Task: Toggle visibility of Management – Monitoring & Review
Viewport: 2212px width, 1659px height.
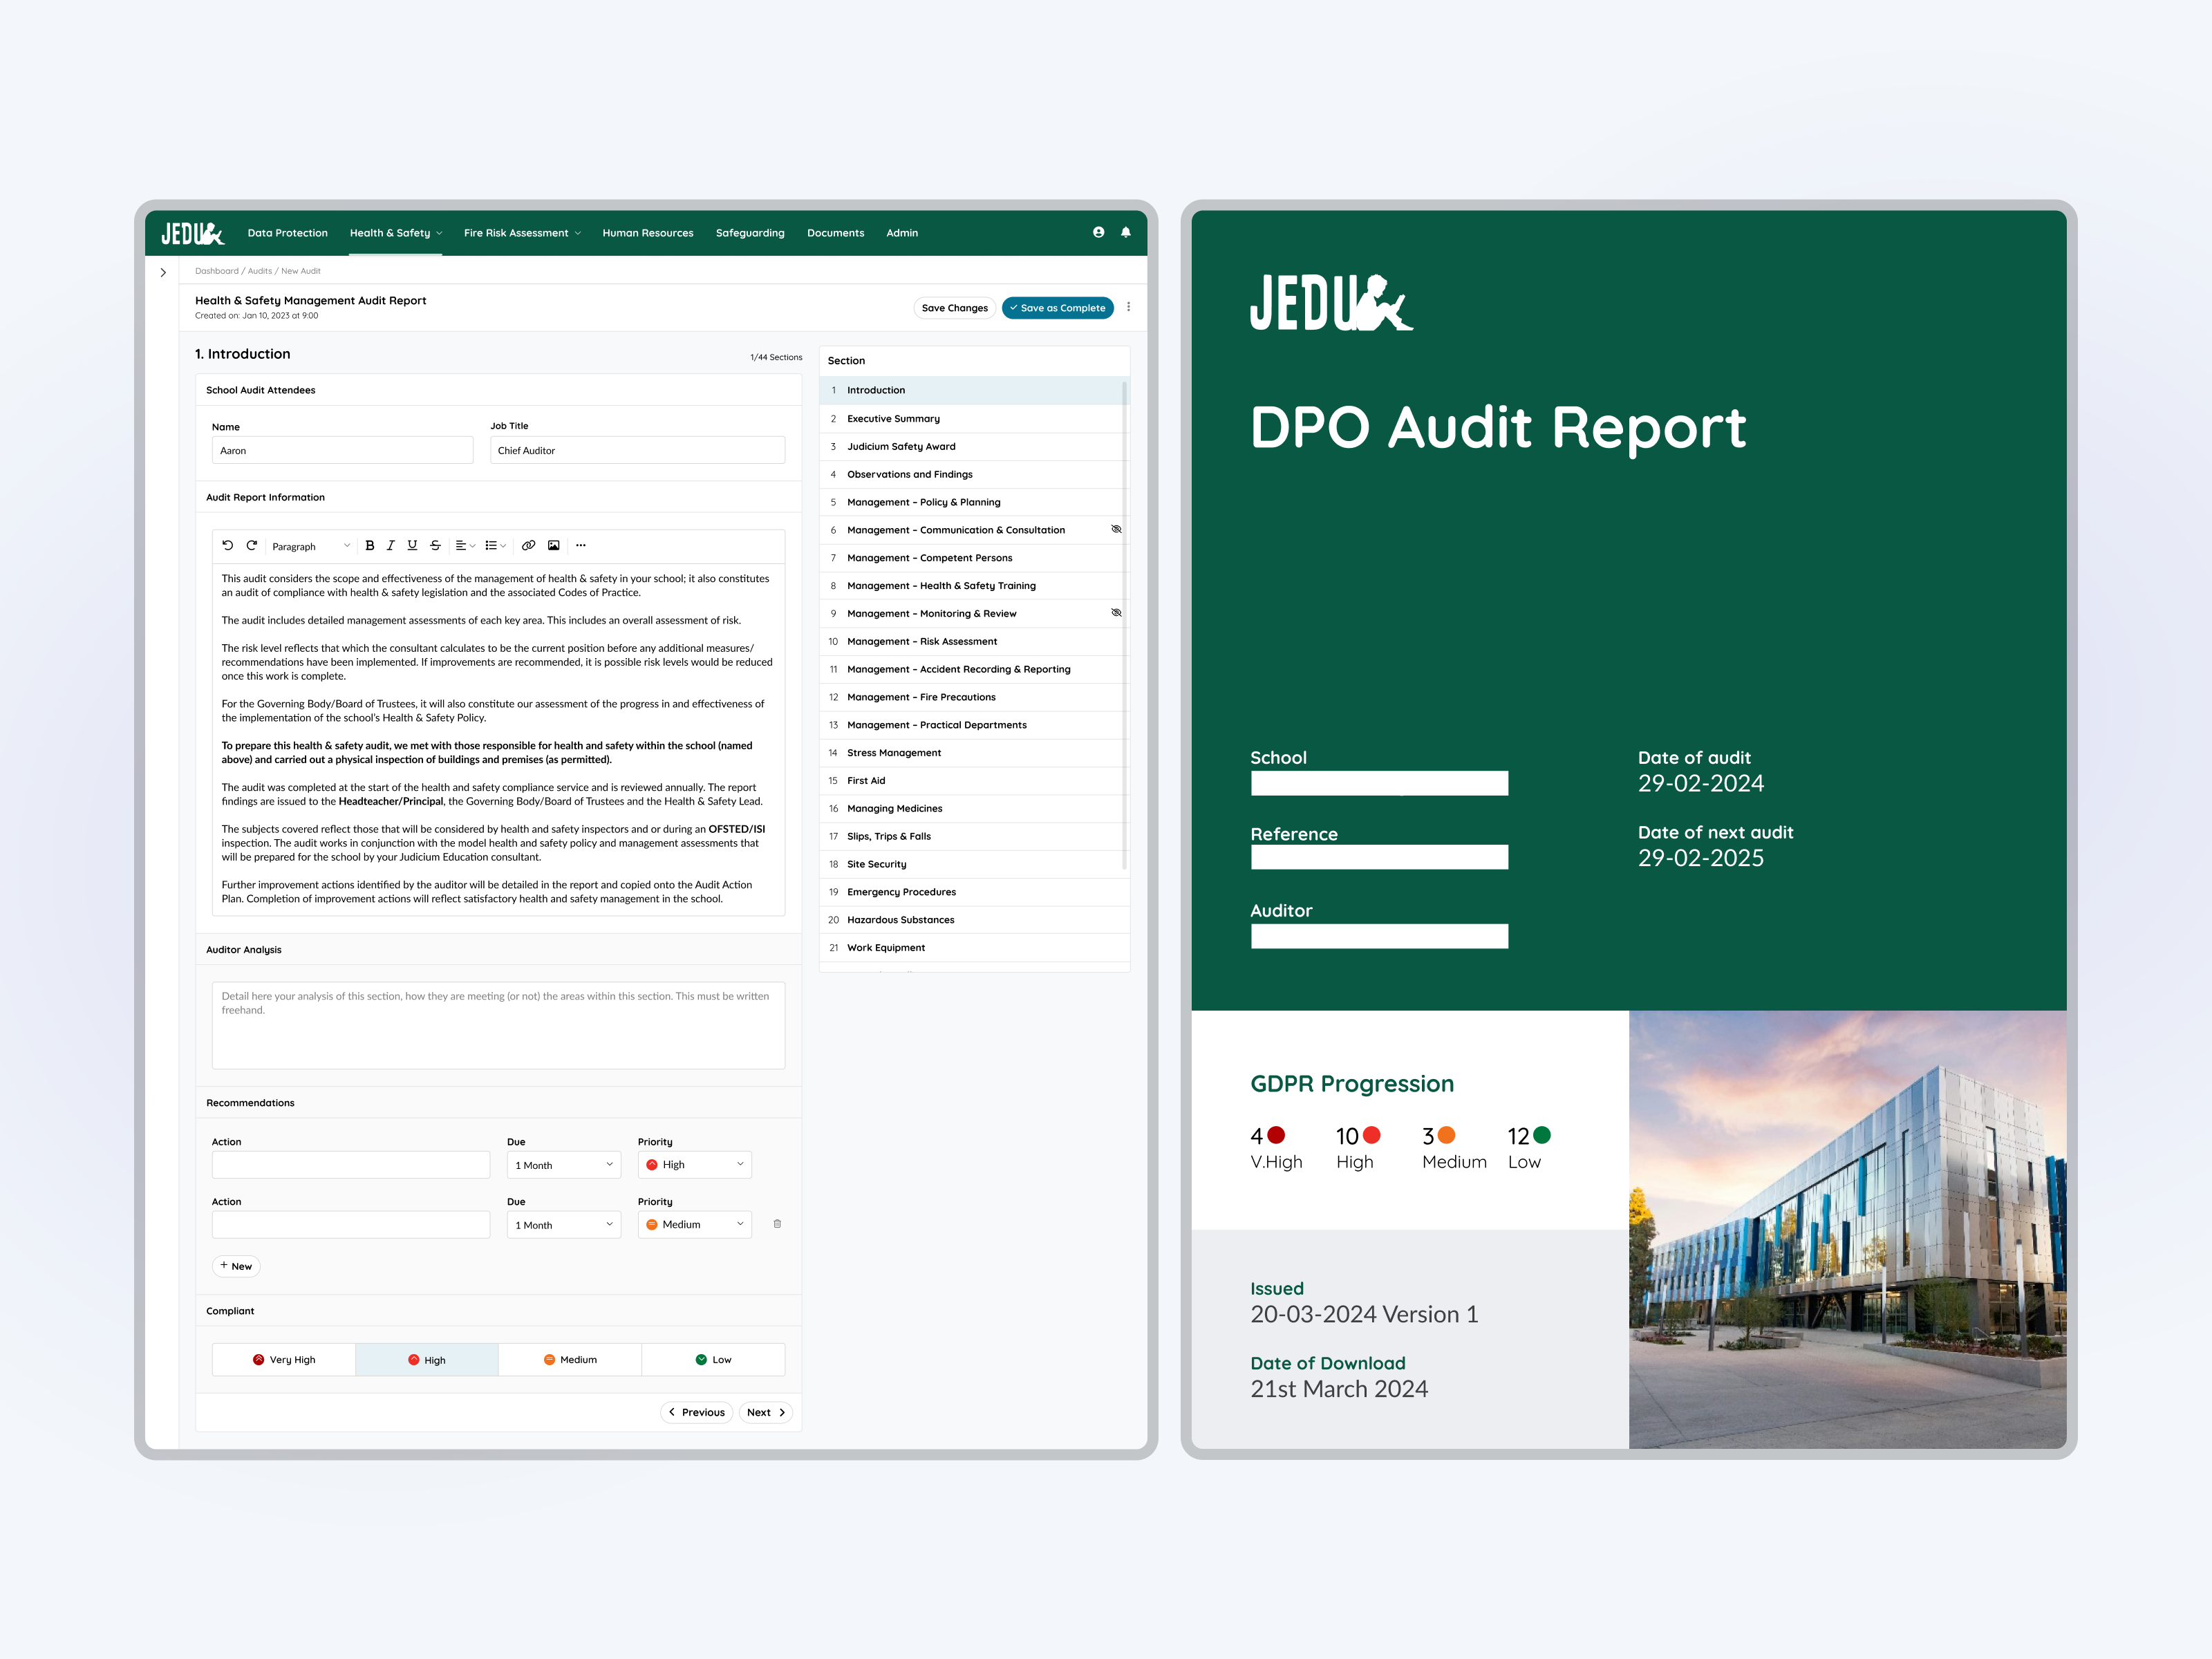Action: click(1116, 613)
